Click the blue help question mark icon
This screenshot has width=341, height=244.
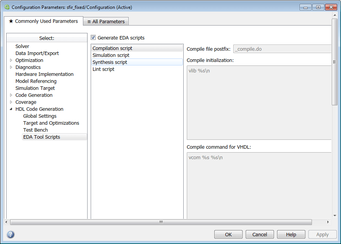(x=10, y=234)
